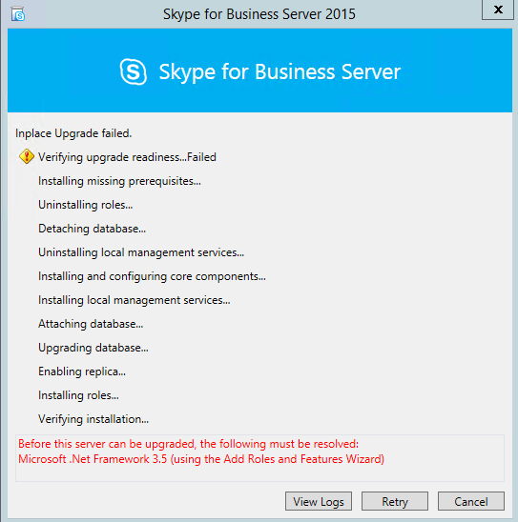The height and width of the screenshot is (522, 518).
Task: Select 'Uninstalling local management services' step
Action: click(x=141, y=252)
